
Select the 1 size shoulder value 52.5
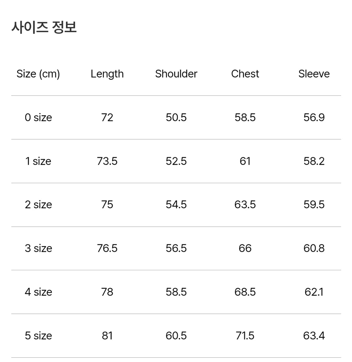pyautogui.click(x=176, y=161)
